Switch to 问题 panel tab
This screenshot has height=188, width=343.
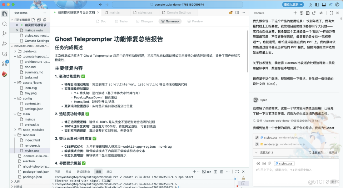58,172
